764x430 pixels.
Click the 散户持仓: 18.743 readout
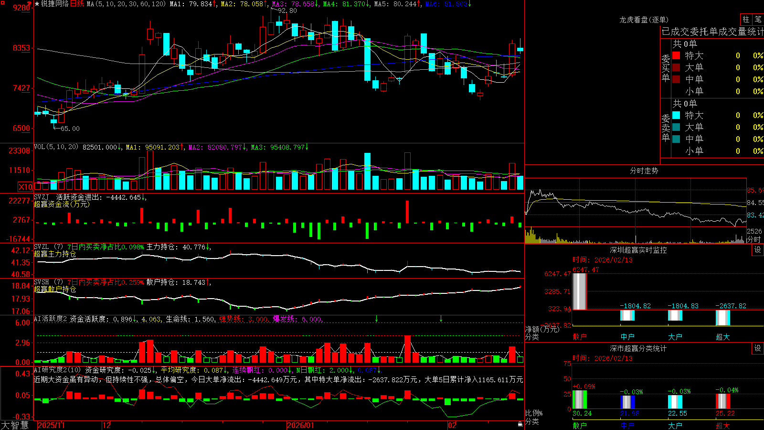coord(176,282)
